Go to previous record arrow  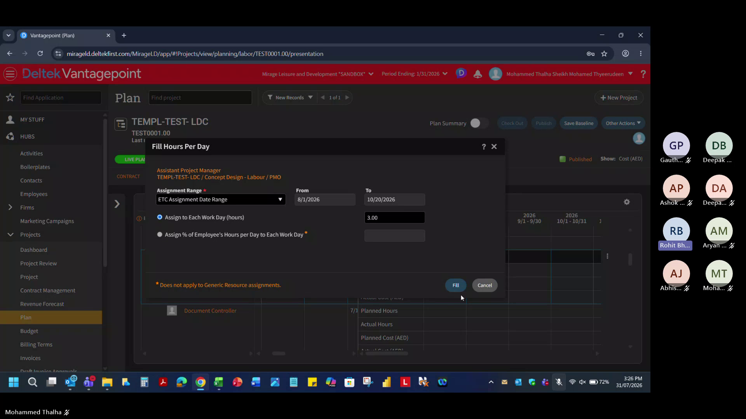[322, 97]
